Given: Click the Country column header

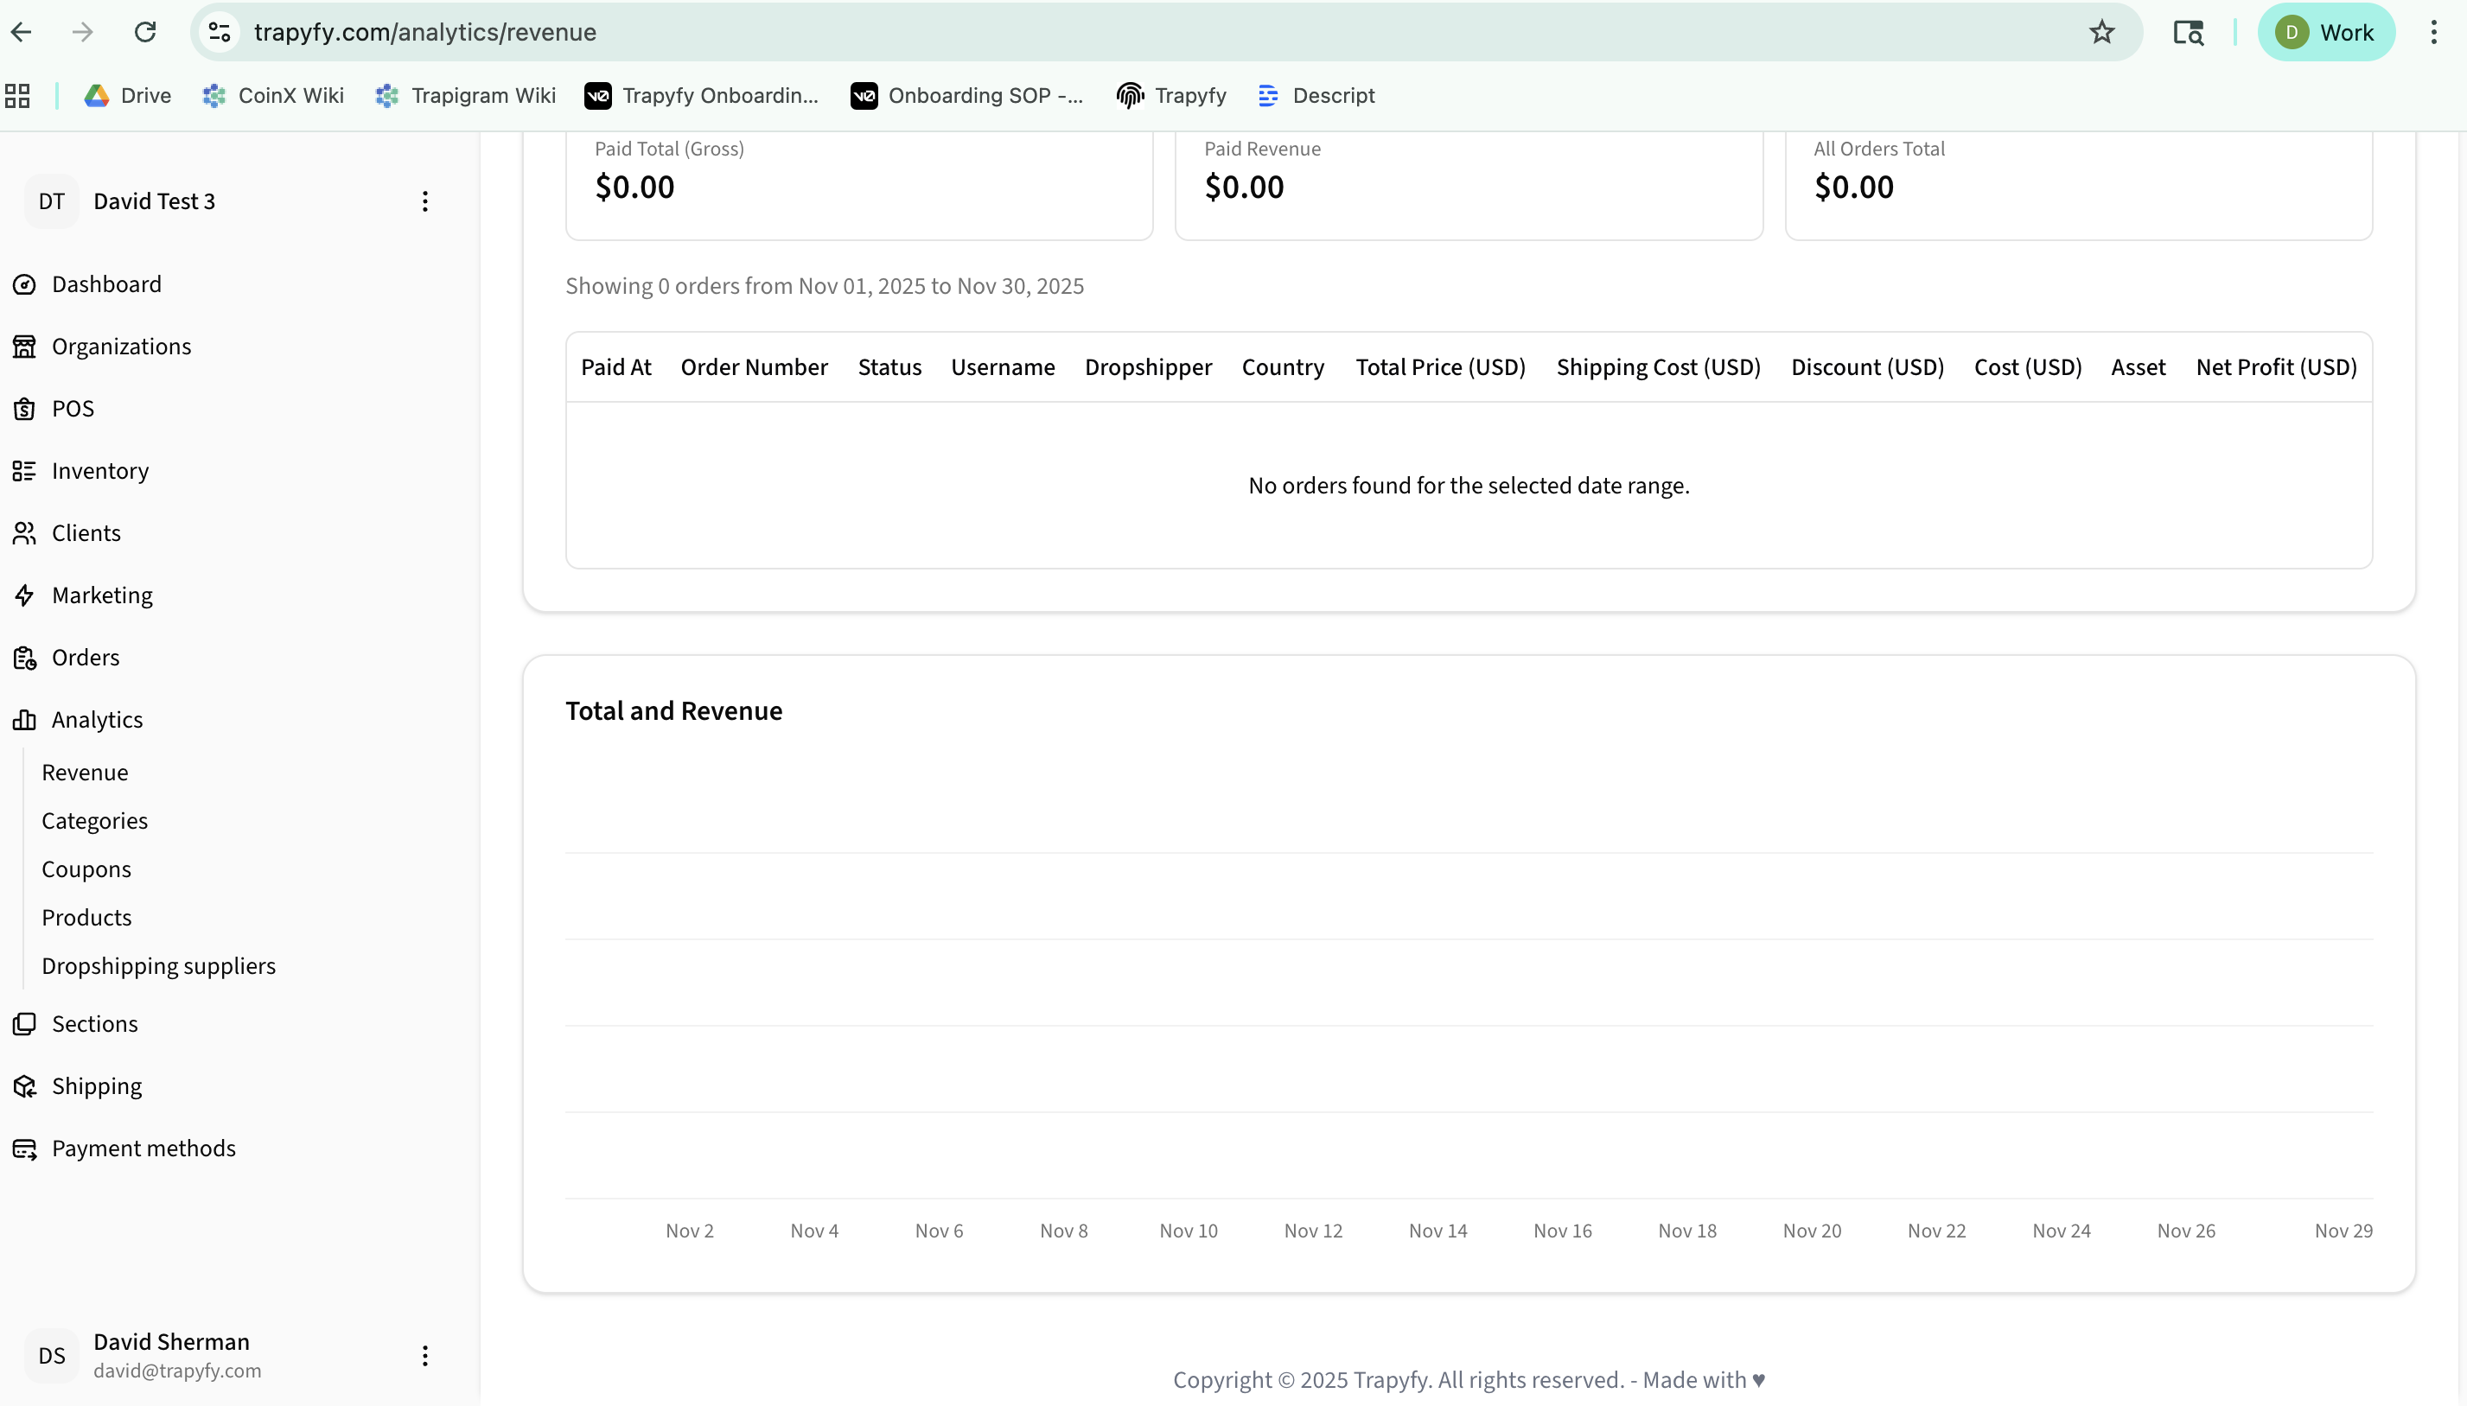Looking at the screenshot, I should 1283,367.
